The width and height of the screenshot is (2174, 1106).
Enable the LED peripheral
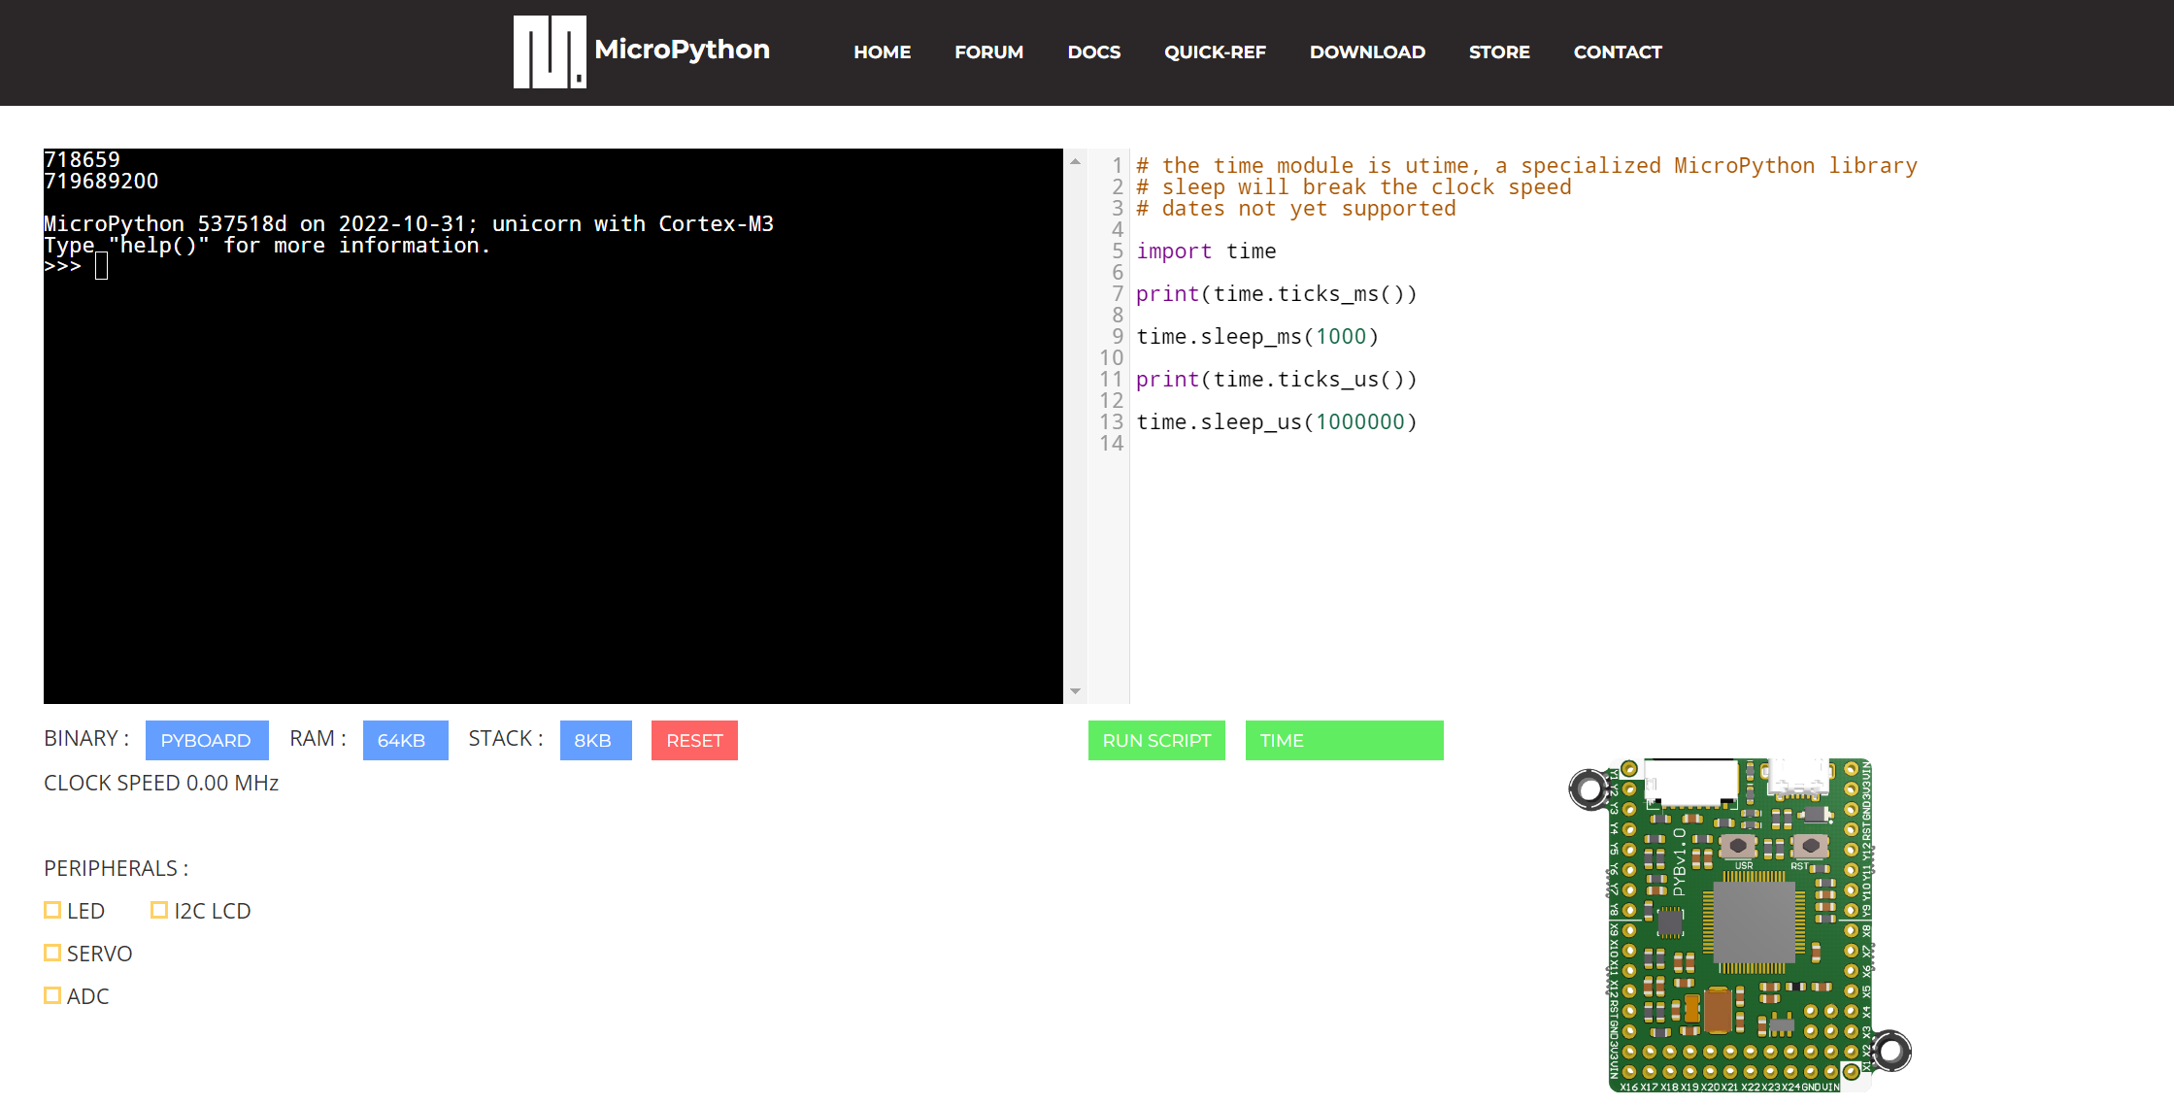click(53, 909)
